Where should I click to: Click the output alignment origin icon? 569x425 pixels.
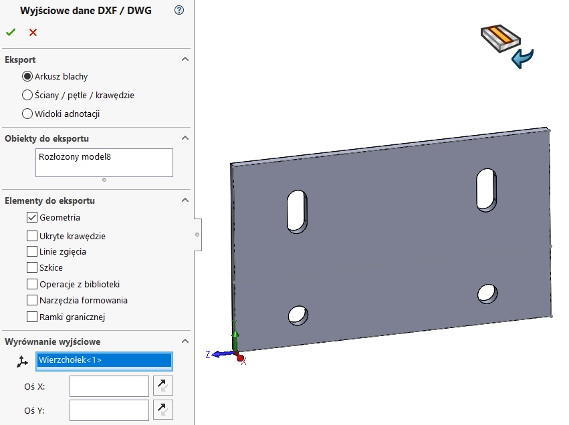click(22, 362)
